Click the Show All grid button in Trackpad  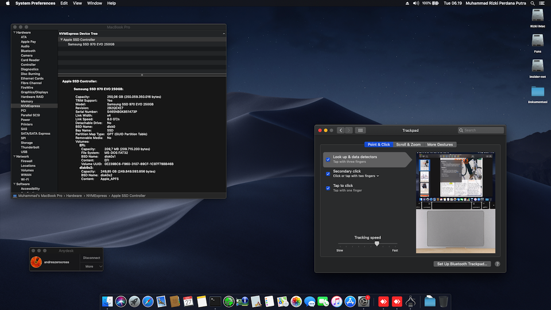point(360,130)
